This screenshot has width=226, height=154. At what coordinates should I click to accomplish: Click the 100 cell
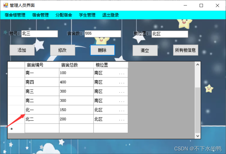(x=76, y=73)
